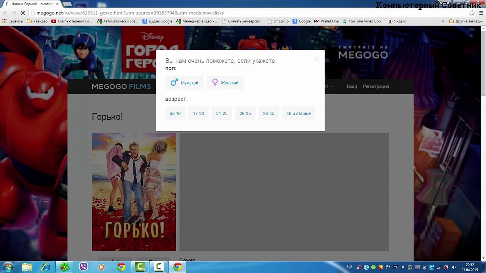Click the megogo.net address bar

pos(249,13)
